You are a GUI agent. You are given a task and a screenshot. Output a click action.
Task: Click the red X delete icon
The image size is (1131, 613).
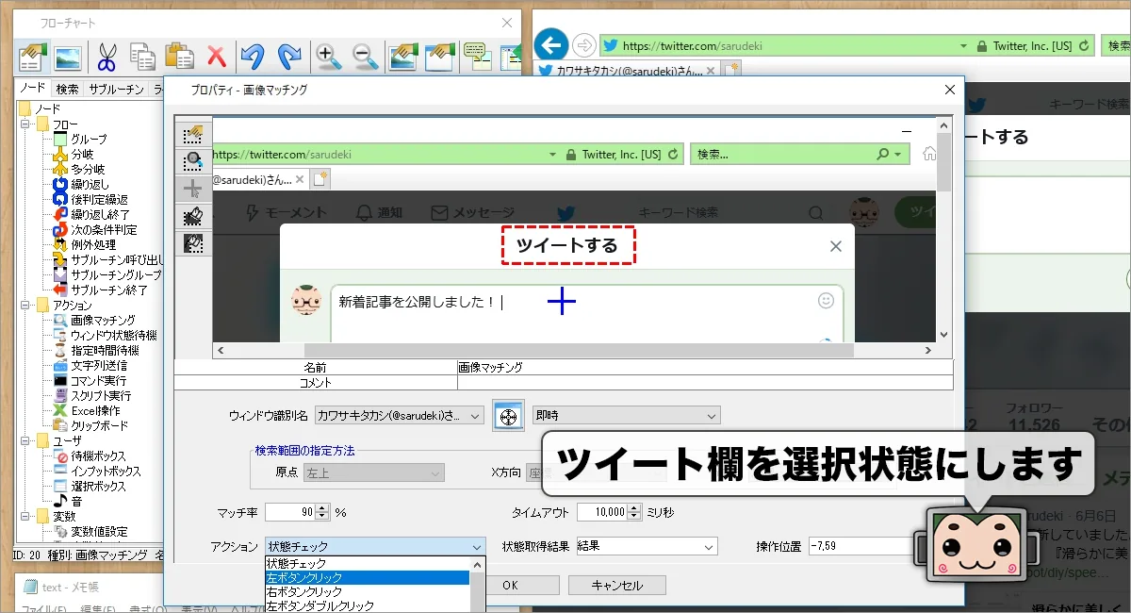(217, 58)
